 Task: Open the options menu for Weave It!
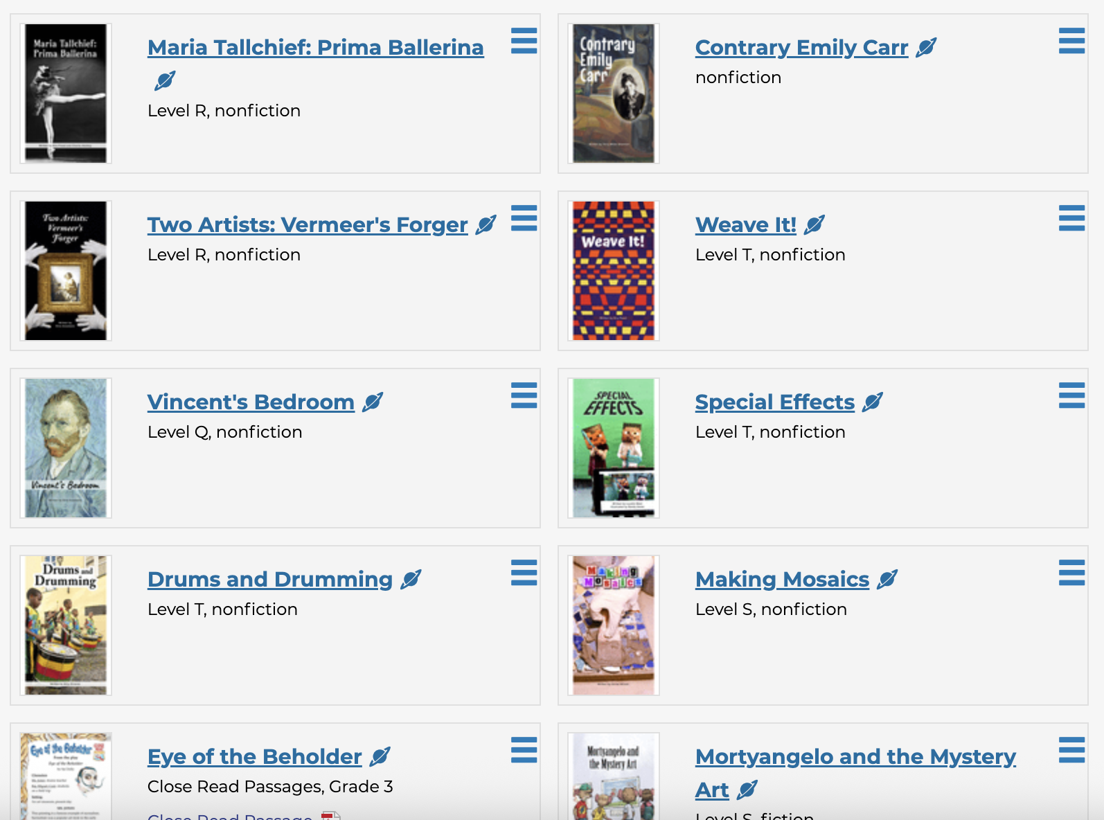pyautogui.click(x=1071, y=218)
